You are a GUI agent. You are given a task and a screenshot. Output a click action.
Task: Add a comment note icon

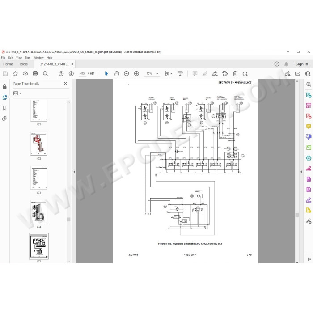(x=195, y=74)
